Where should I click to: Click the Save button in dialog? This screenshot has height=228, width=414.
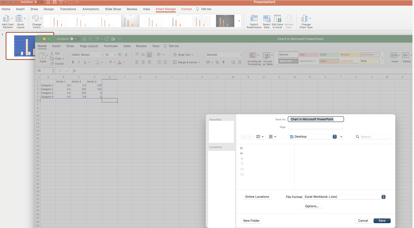[382, 221]
